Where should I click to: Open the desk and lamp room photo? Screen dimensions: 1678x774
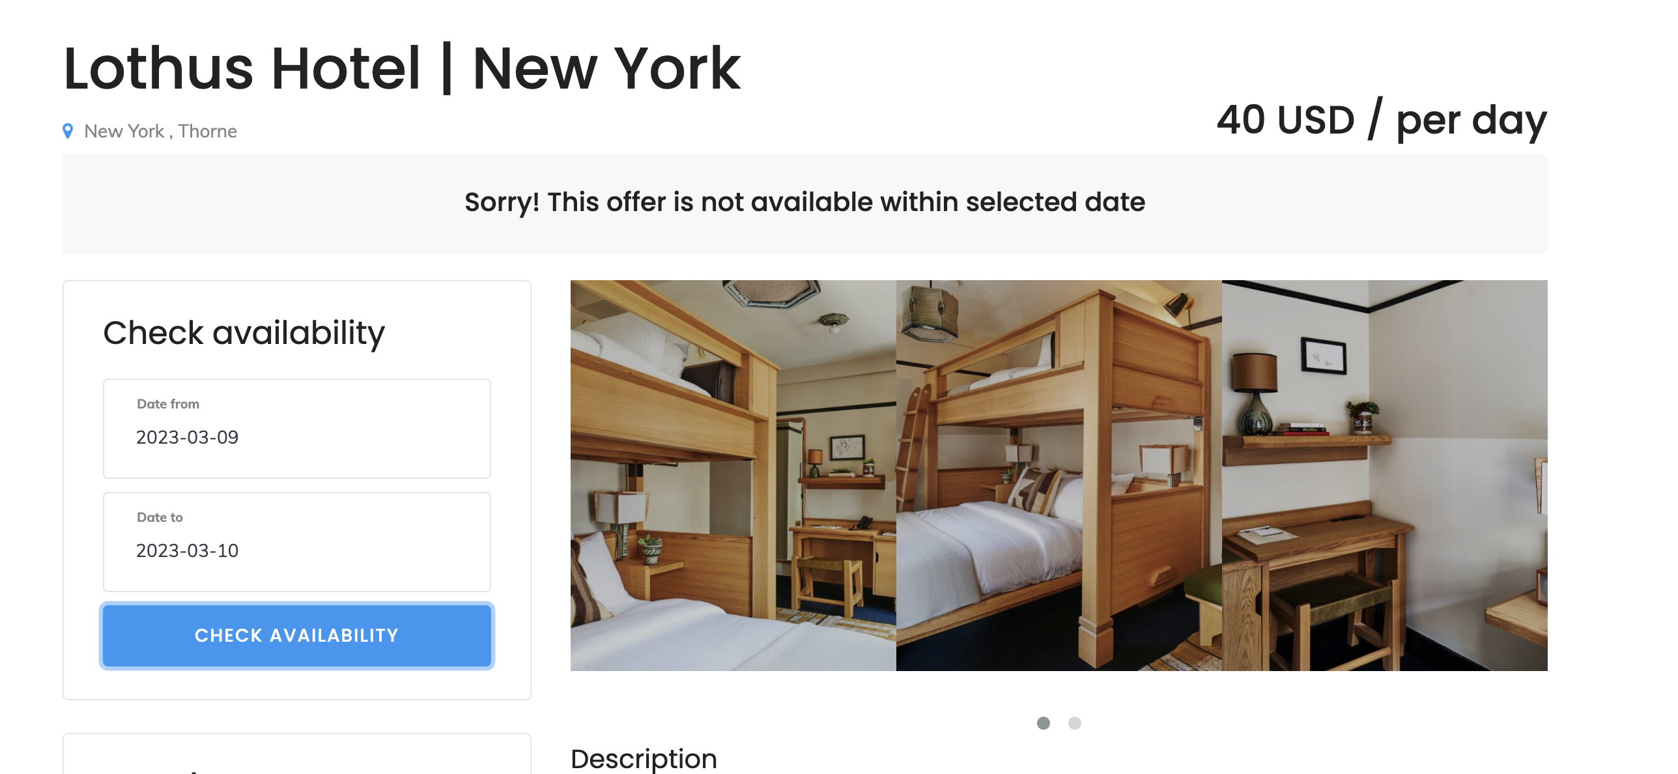coord(1385,476)
